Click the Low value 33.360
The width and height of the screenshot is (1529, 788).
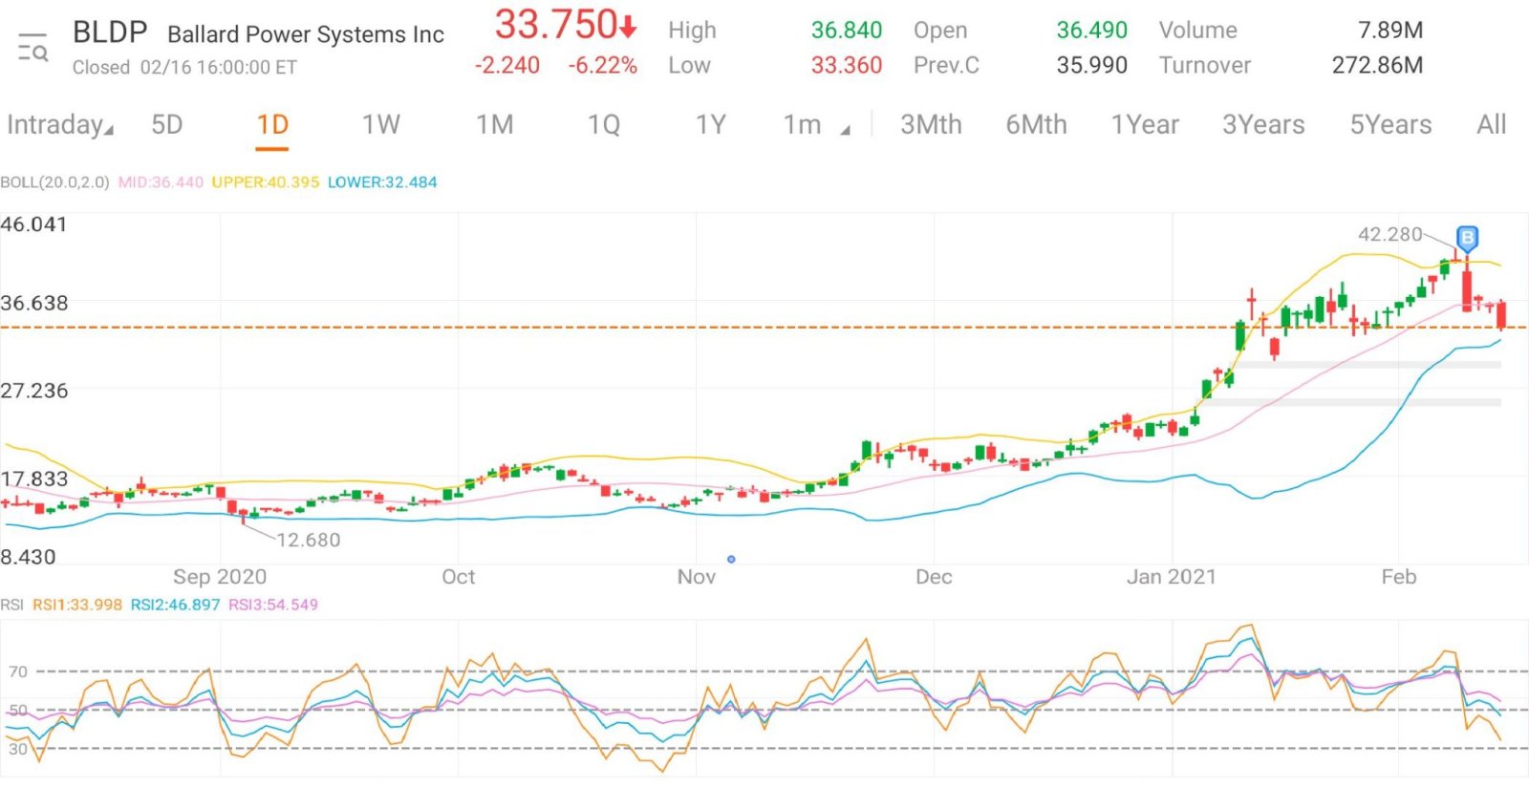847,66
